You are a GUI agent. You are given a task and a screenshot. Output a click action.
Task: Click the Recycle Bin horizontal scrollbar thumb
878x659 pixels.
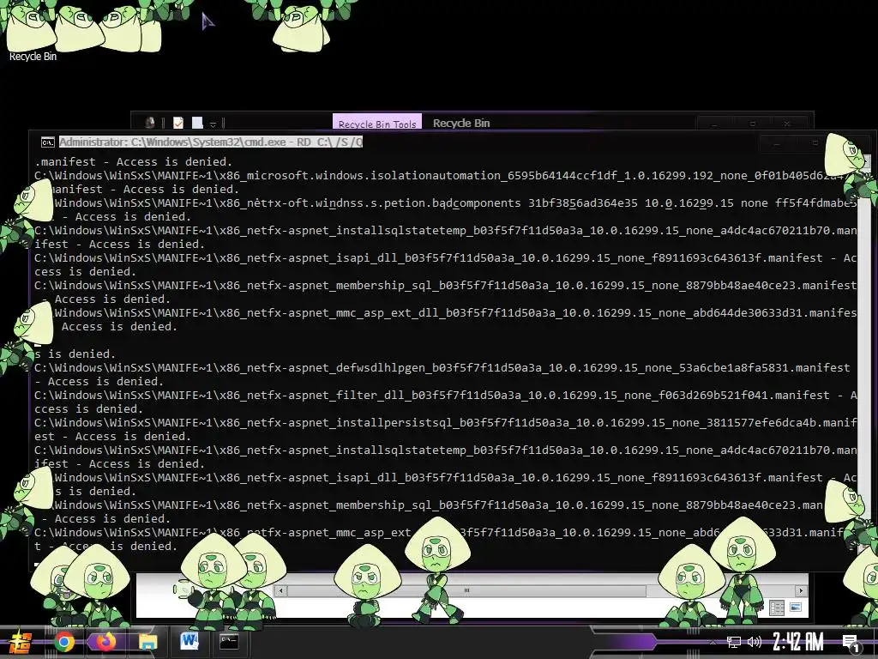[x=466, y=590]
